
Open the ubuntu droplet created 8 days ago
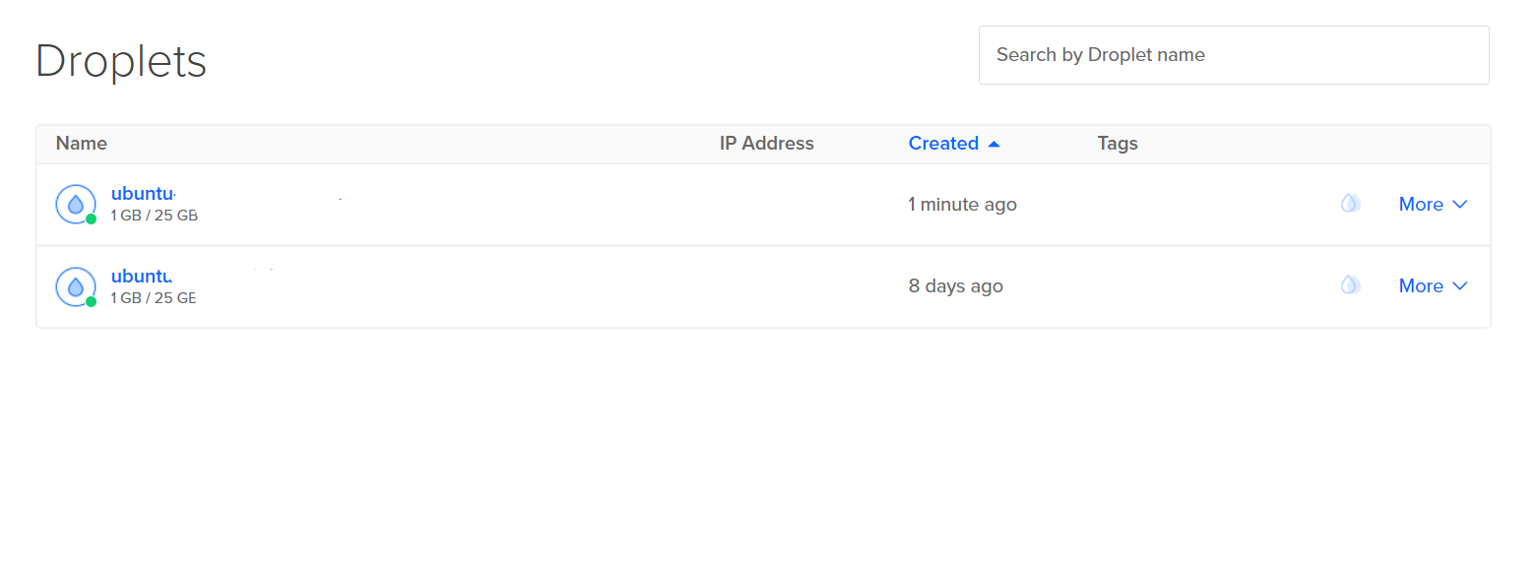click(x=142, y=277)
